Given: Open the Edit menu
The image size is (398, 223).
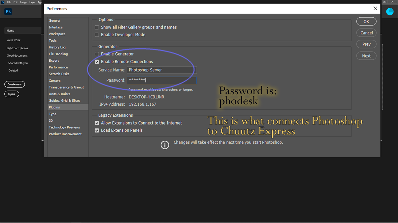Looking at the screenshot, I should coord(16,2).
